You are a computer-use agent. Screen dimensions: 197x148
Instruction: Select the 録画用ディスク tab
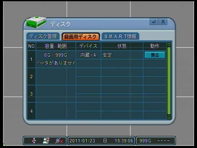point(81,37)
